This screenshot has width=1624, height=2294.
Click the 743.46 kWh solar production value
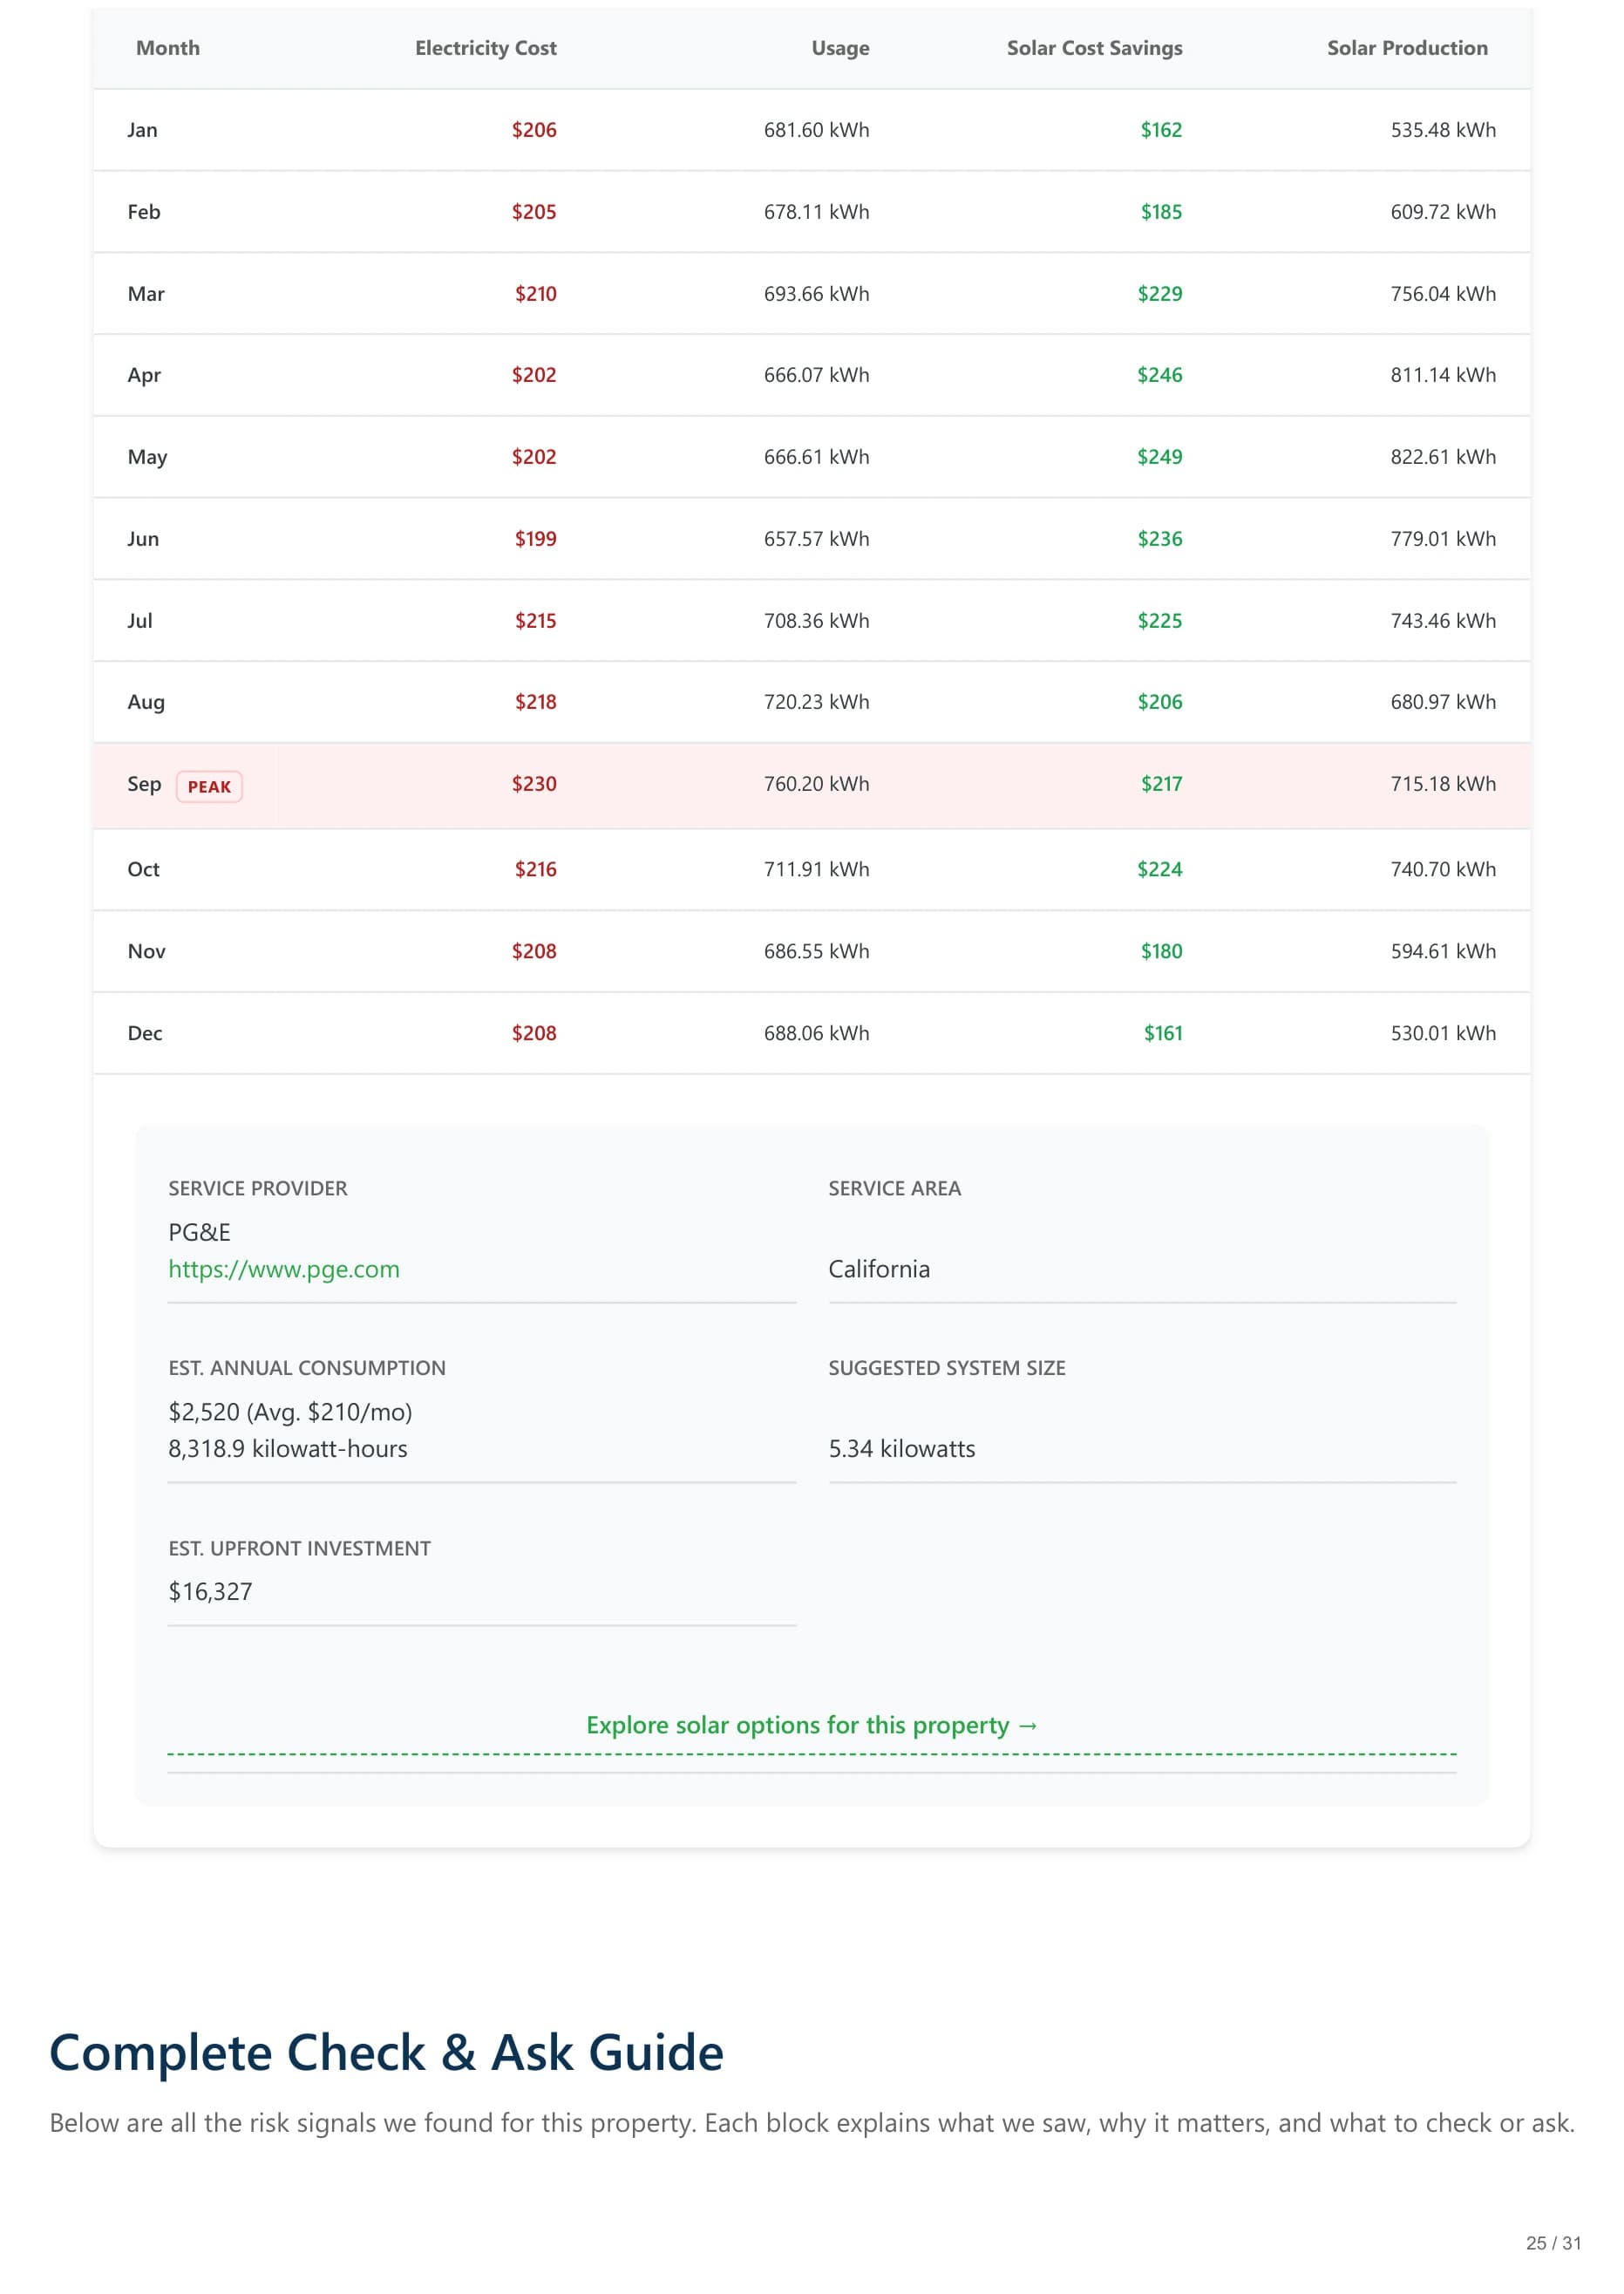(x=1443, y=621)
